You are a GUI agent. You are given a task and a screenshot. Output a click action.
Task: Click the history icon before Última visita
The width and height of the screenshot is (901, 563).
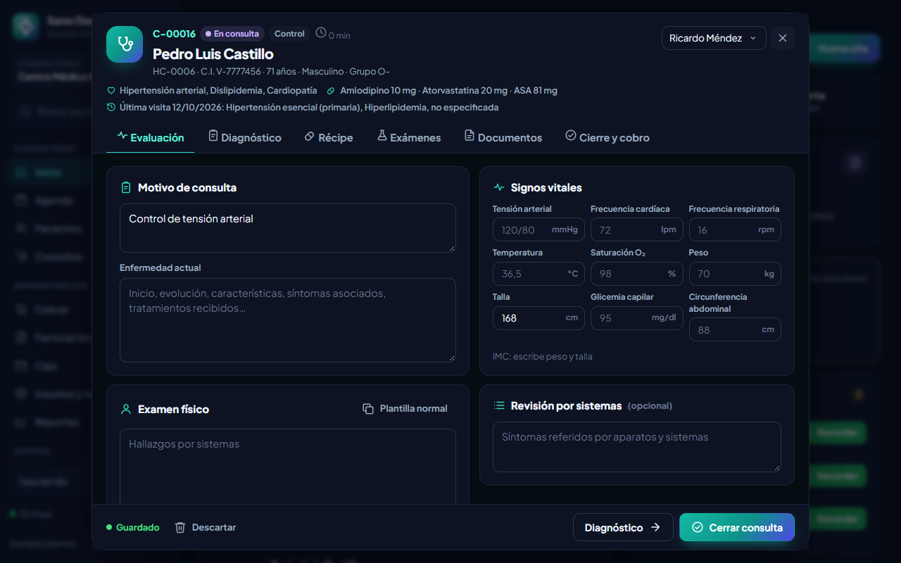point(111,108)
